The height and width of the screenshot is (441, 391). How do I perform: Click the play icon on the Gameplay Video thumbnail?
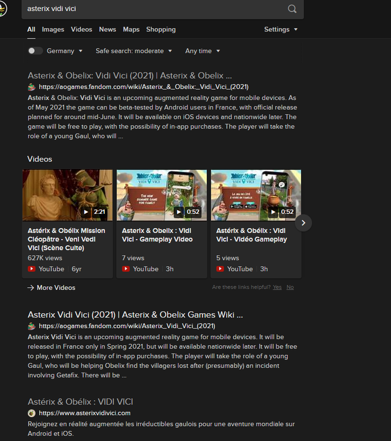tap(179, 212)
